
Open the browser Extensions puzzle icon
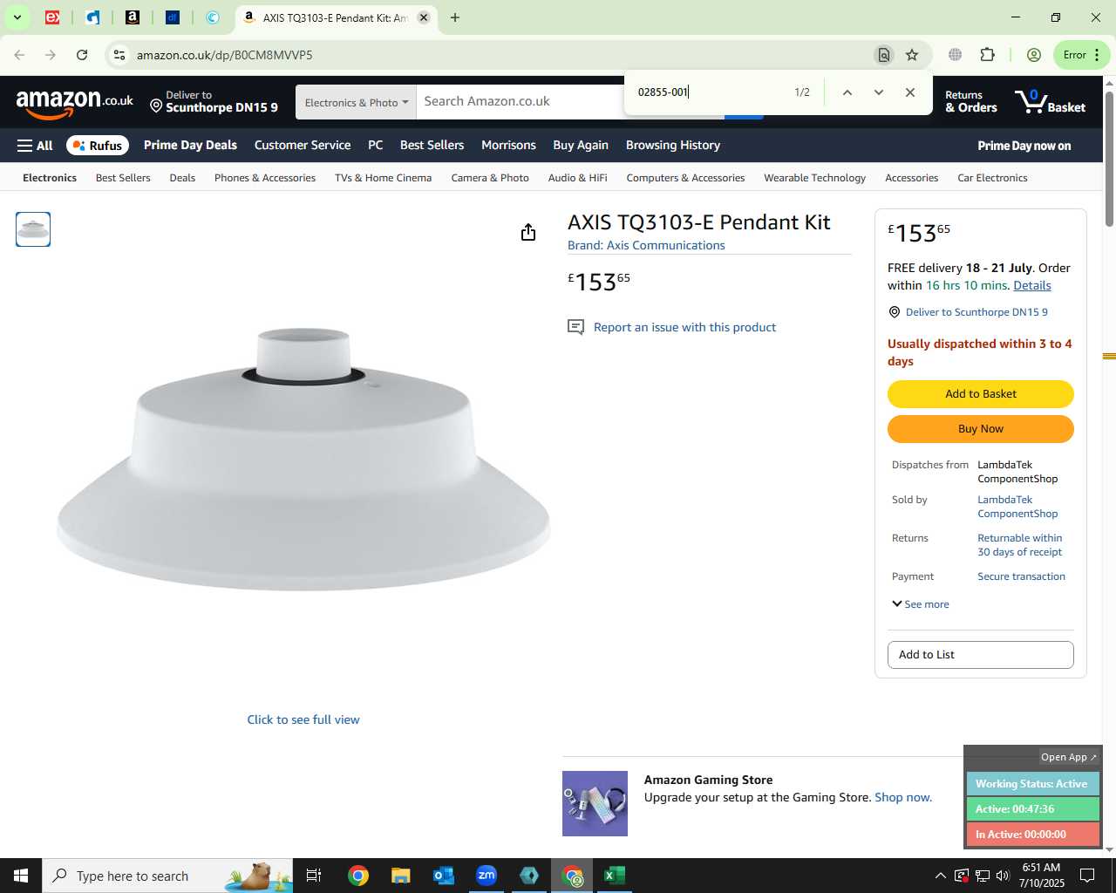[x=987, y=55]
